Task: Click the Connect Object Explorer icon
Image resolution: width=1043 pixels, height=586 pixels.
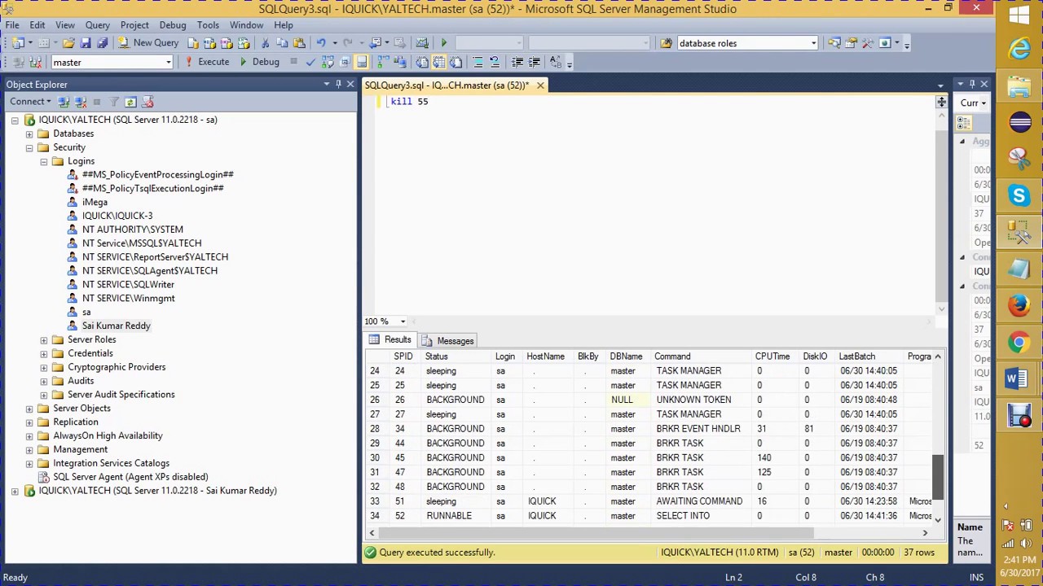Action: (x=64, y=102)
